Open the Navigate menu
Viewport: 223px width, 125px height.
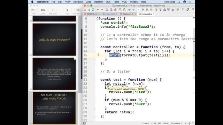tap(78, 2)
